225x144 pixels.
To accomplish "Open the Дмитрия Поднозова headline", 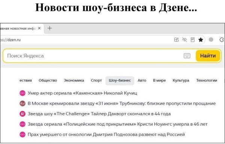I will tap(106, 135).
